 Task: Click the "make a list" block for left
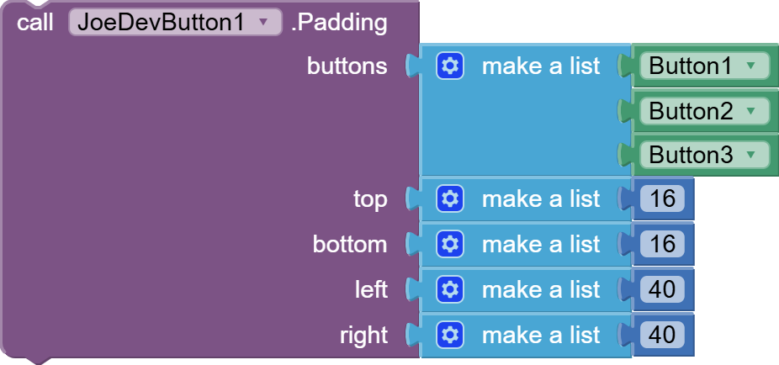click(x=540, y=289)
